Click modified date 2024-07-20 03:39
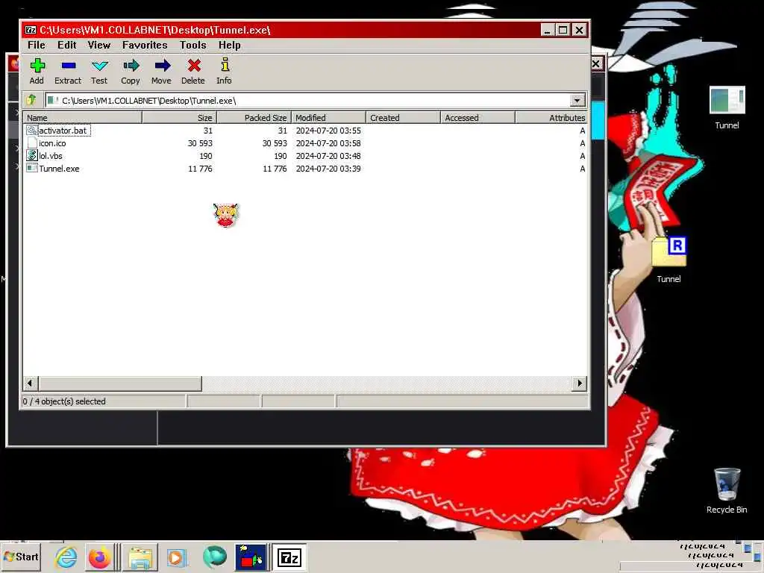 328,169
